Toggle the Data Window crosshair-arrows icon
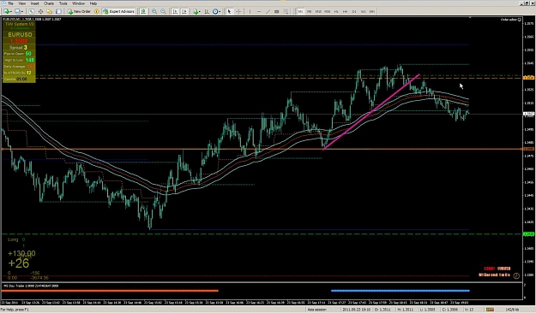 pyautogui.click(x=40, y=12)
